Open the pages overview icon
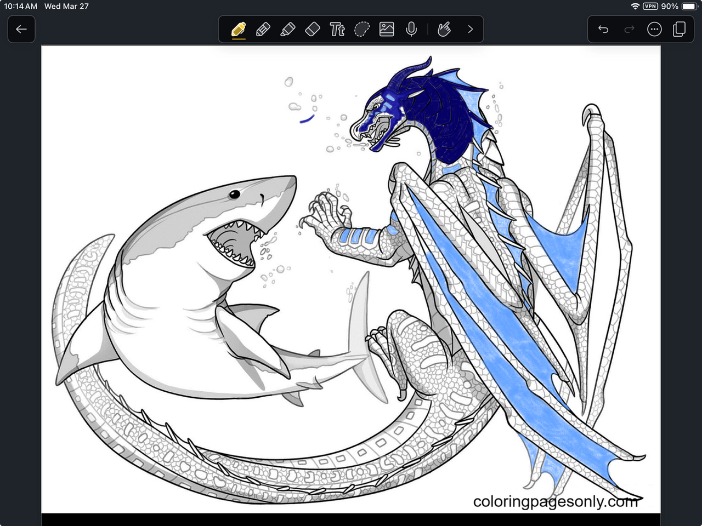This screenshot has width=702, height=526. (680, 29)
